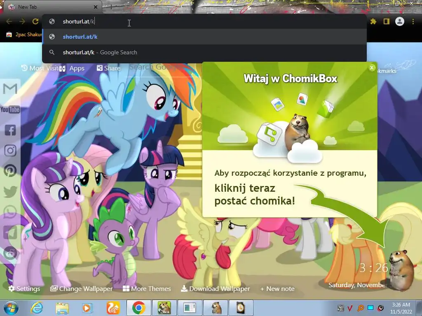This screenshot has width=422, height=316.
Task: Click the ChomikBox hamster character
Action: click(401, 270)
